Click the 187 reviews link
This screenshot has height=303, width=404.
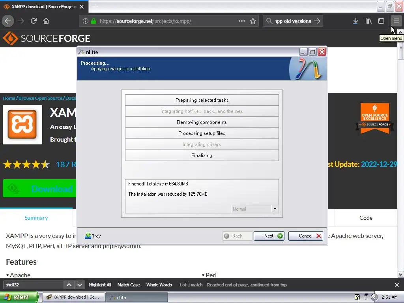[x=66, y=165]
